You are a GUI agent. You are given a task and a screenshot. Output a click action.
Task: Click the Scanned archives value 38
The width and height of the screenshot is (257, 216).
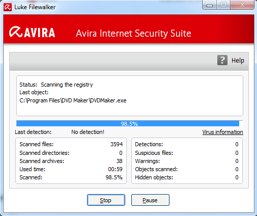(120, 161)
